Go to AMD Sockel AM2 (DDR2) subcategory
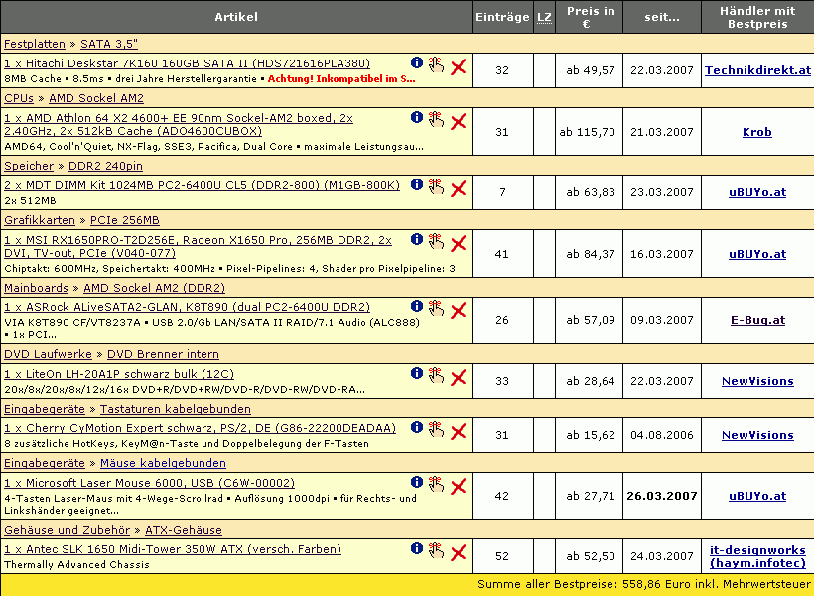Screen dimensions: 814x596 point(155,288)
